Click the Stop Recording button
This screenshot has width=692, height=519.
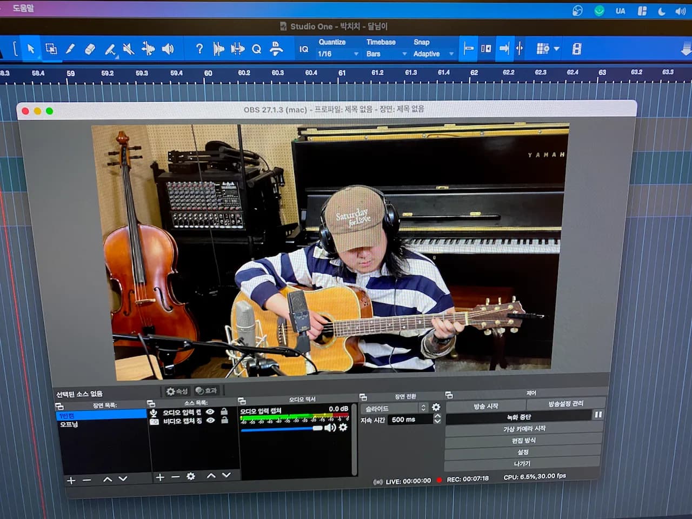518,417
